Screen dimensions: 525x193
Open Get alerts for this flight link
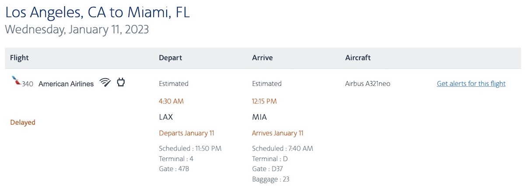tap(471, 84)
